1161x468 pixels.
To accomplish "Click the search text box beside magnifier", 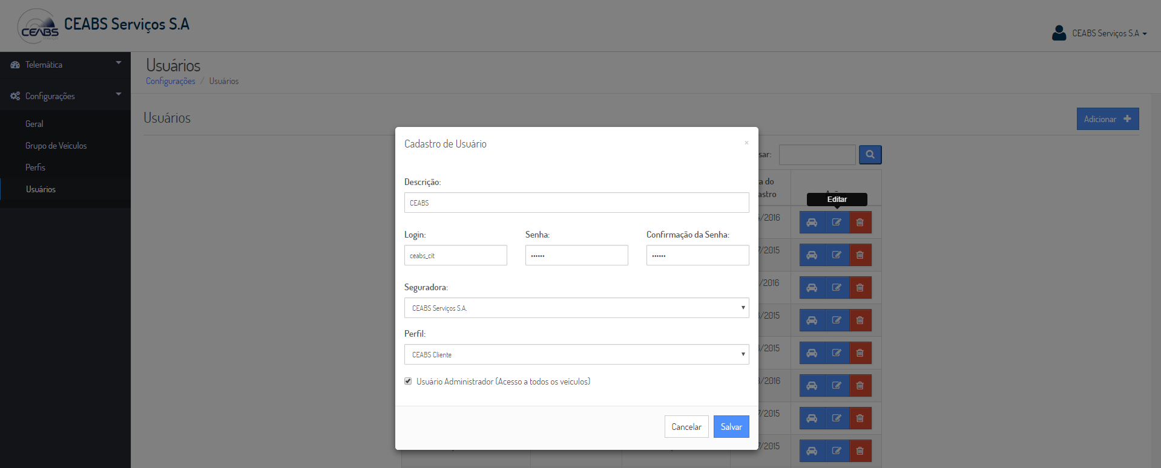I will click(x=817, y=155).
